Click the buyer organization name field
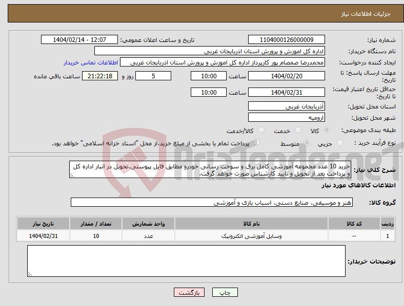 pos(210,51)
